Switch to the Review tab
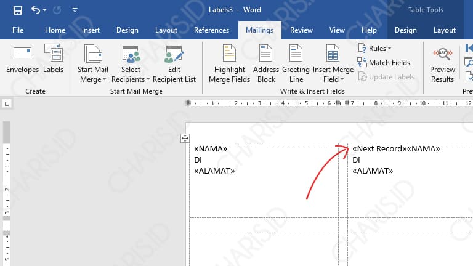 click(x=301, y=30)
